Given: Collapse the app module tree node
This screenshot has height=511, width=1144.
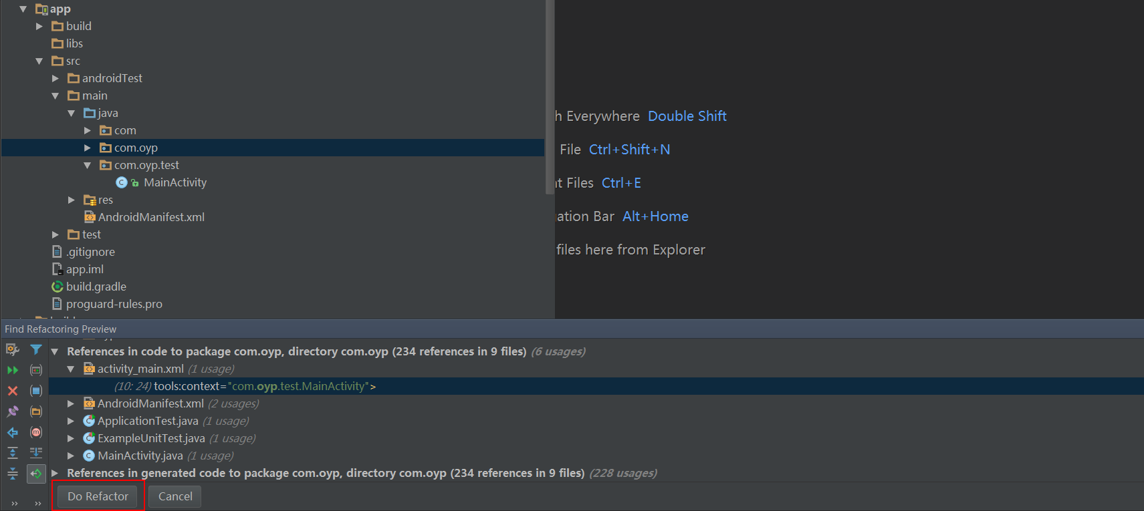Looking at the screenshot, I should pos(23,9).
